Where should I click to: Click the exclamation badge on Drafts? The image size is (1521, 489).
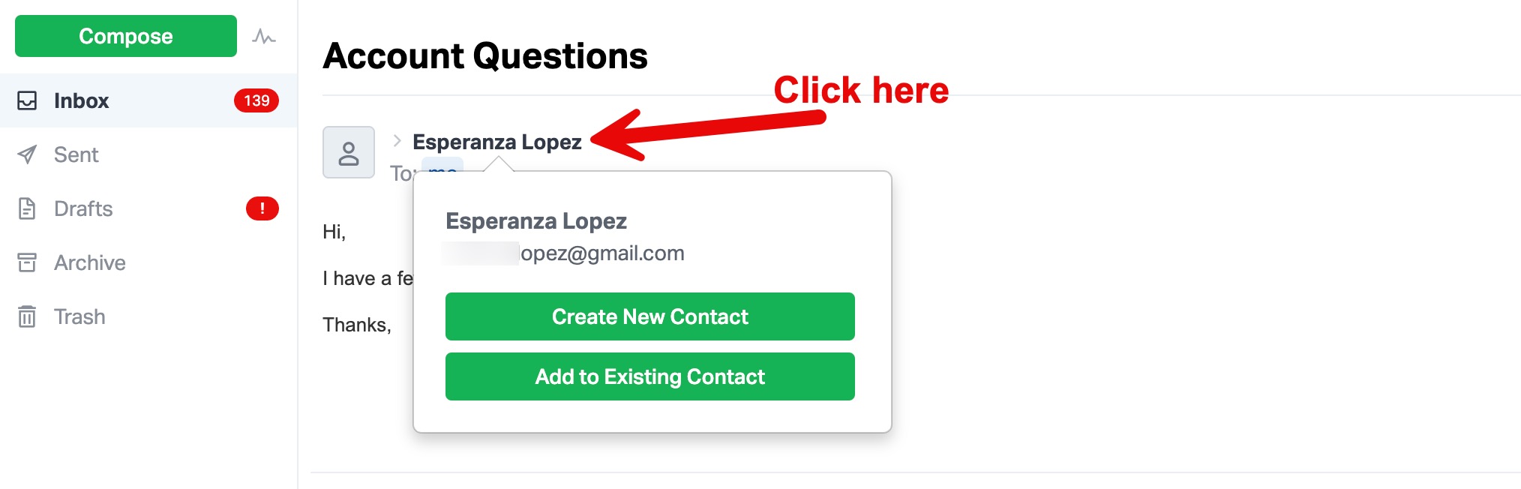[x=262, y=208]
